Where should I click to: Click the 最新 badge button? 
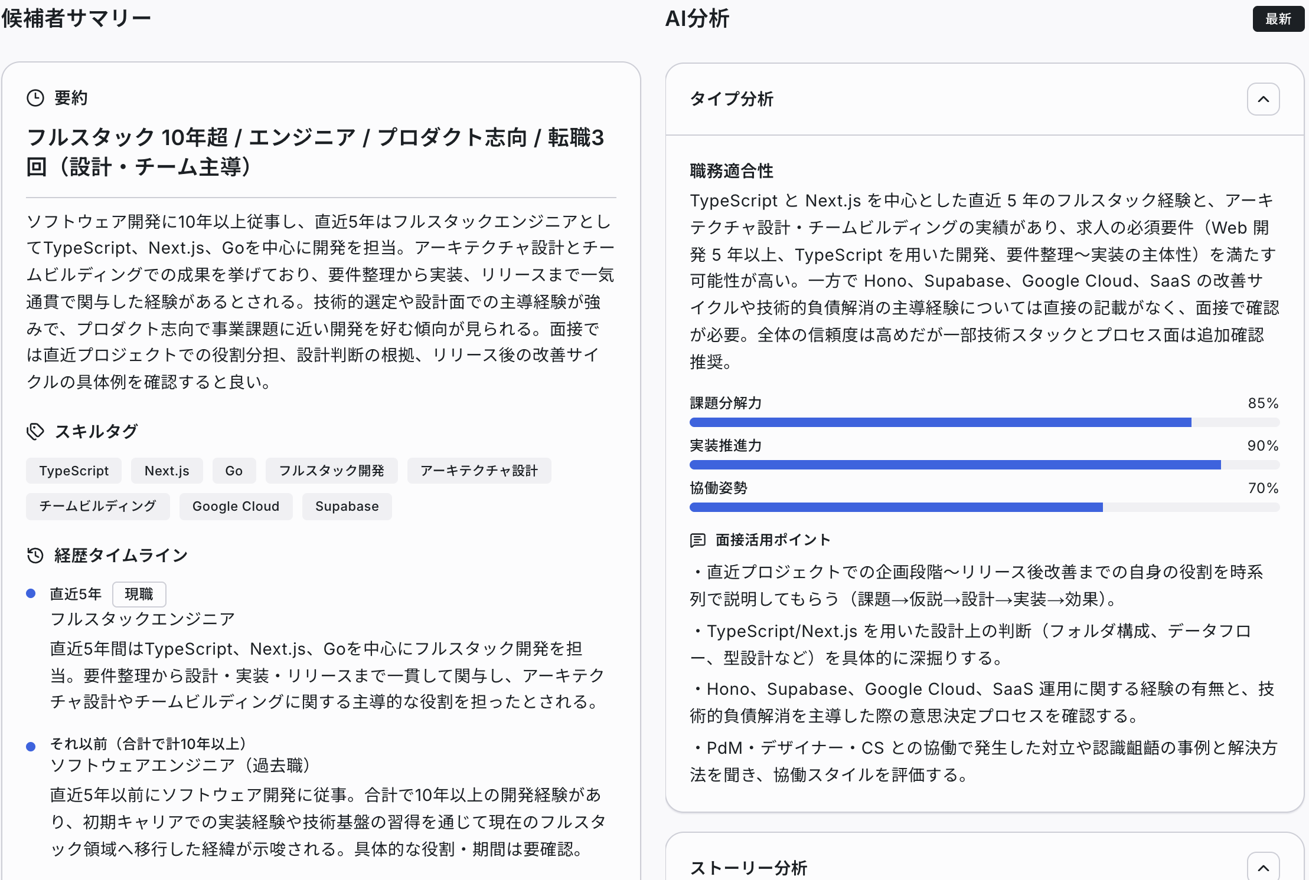[x=1278, y=19]
